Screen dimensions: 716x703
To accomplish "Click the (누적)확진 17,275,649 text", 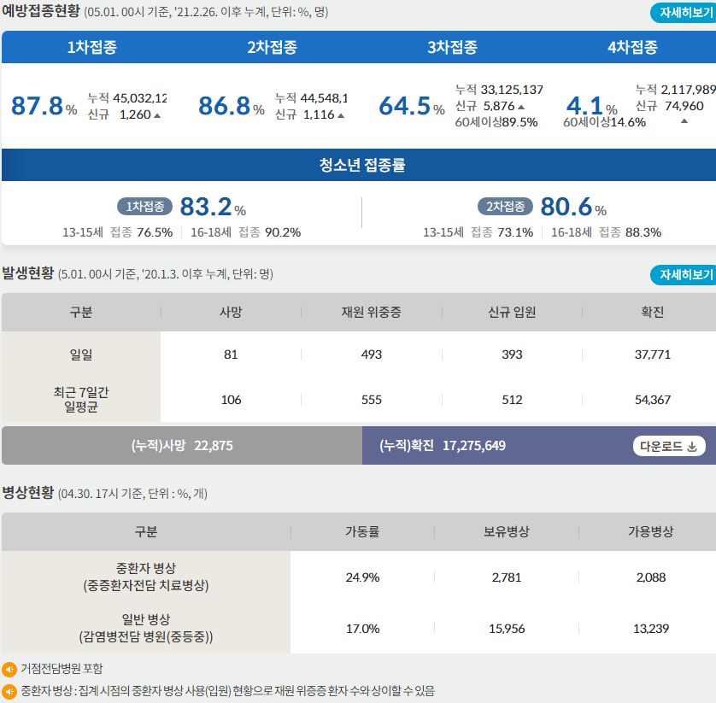I will pyautogui.click(x=443, y=446).
